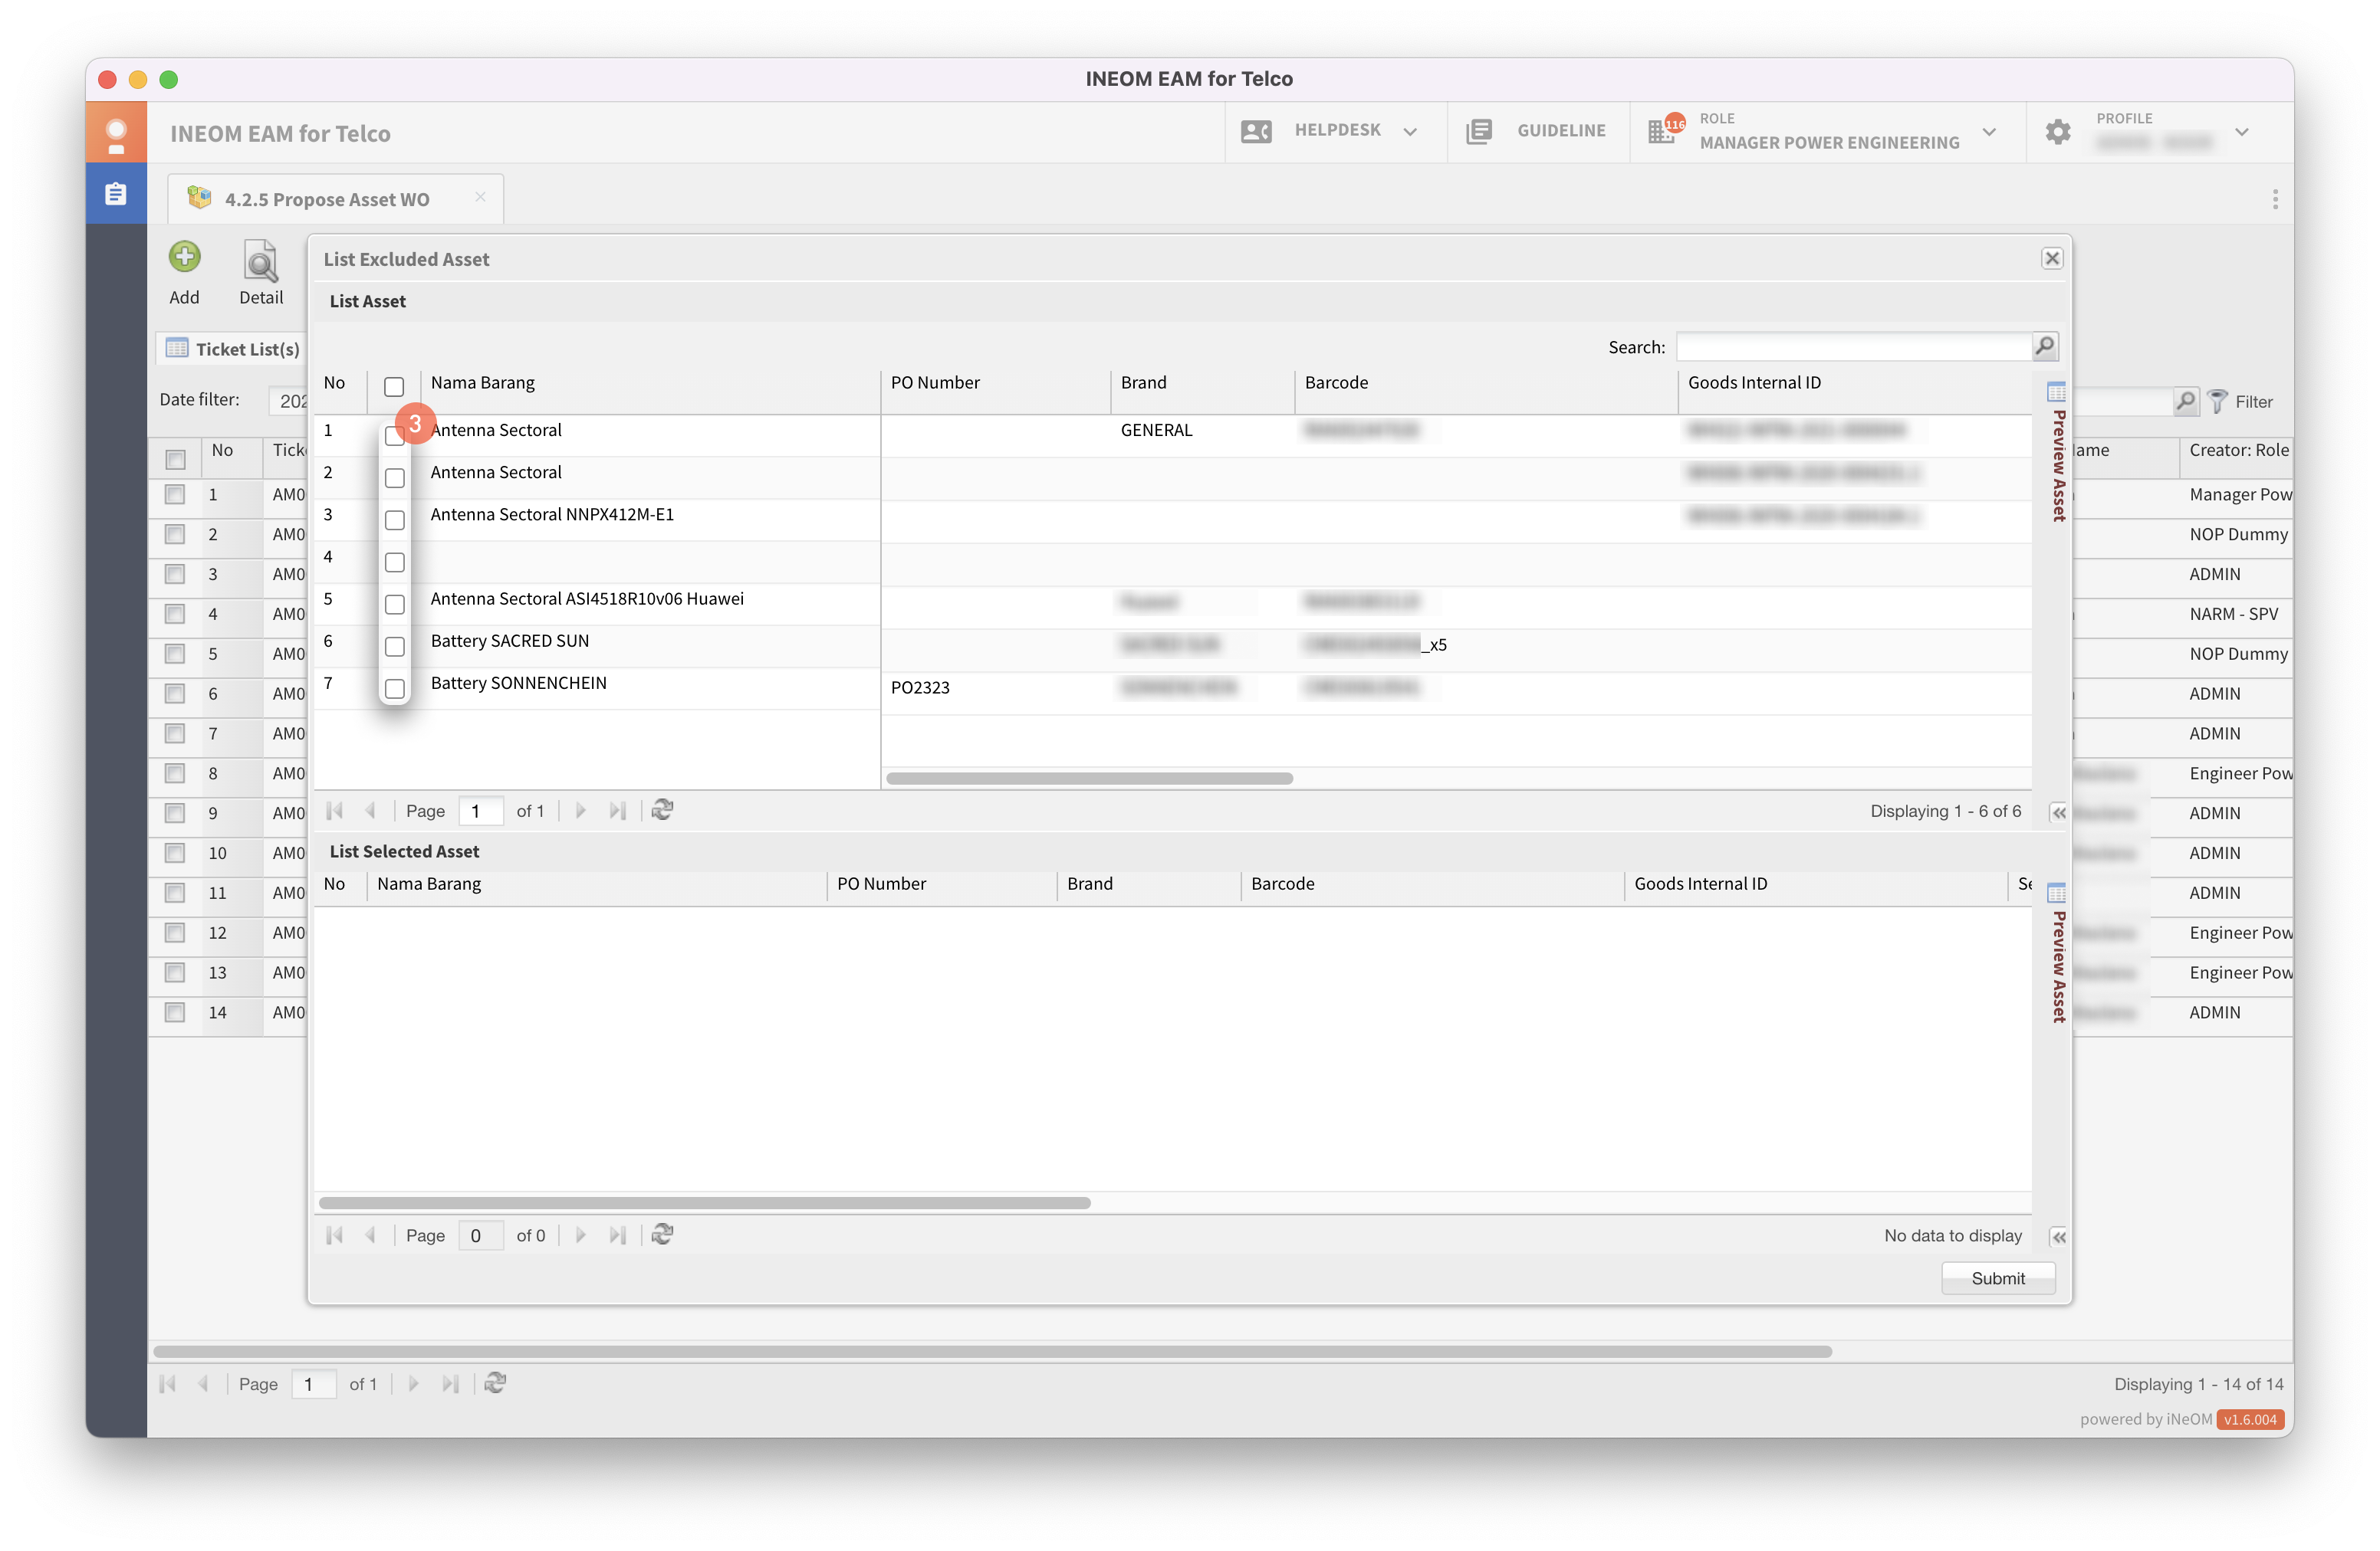Slide the List Selected Asset horizontal scrollbar

click(704, 1202)
